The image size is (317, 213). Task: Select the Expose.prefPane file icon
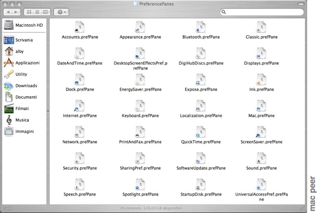tap(201, 79)
